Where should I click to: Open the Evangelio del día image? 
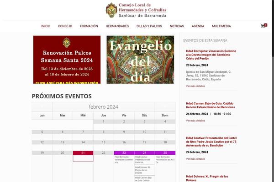pyautogui.click(x=140, y=60)
